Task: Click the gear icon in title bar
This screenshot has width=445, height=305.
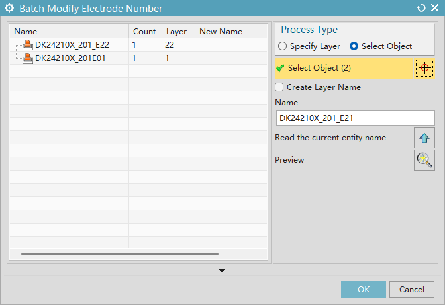Action: click(x=9, y=9)
